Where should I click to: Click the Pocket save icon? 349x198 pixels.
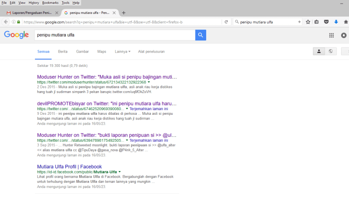326,22
